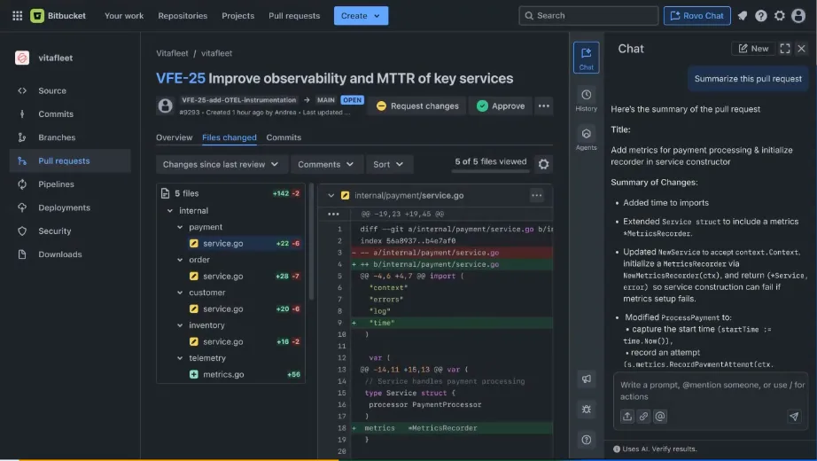Open diff view settings gear
Screen dimensions: 817x461
pyautogui.click(x=543, y=164)
